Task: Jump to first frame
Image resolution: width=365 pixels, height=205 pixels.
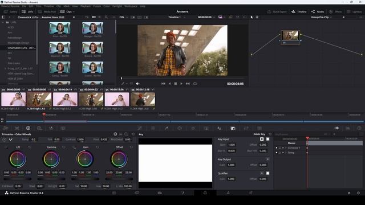Action: click(163, 84)
